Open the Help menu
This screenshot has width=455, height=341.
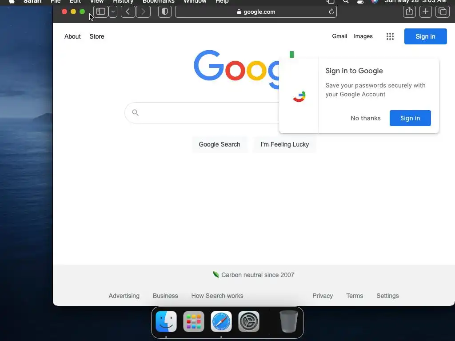click(222, 1)
